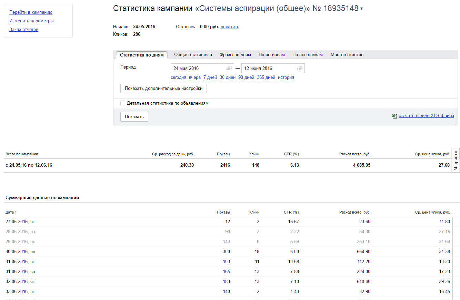Screen dimensions: 460x300
Task: Open the Мастер отчётов tab
Action: 347,55
